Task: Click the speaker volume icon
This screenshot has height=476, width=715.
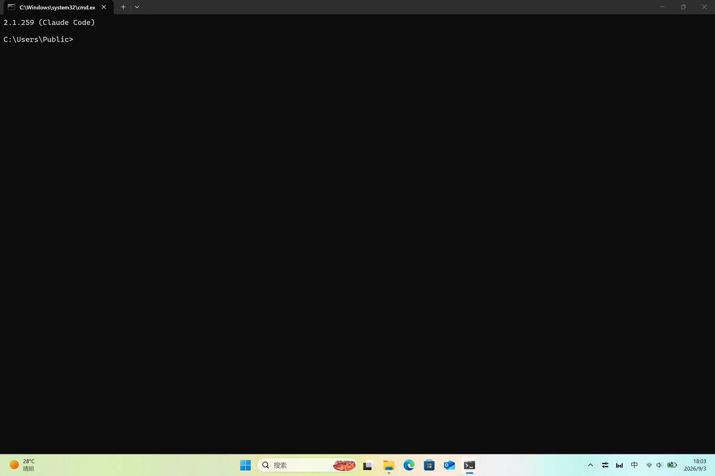Action: (x=660, y=465)
